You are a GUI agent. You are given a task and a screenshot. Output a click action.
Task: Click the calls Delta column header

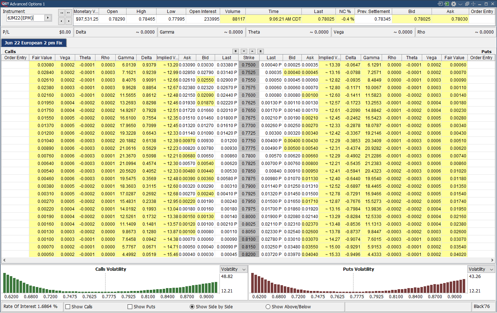click(x=146, y=58)
